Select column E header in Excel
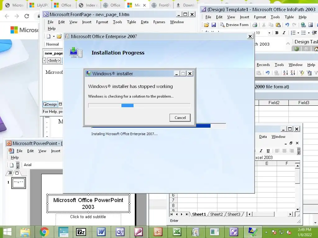Viewport: 318px width, 238px height. pyautogui.click(x=267, y=164)
